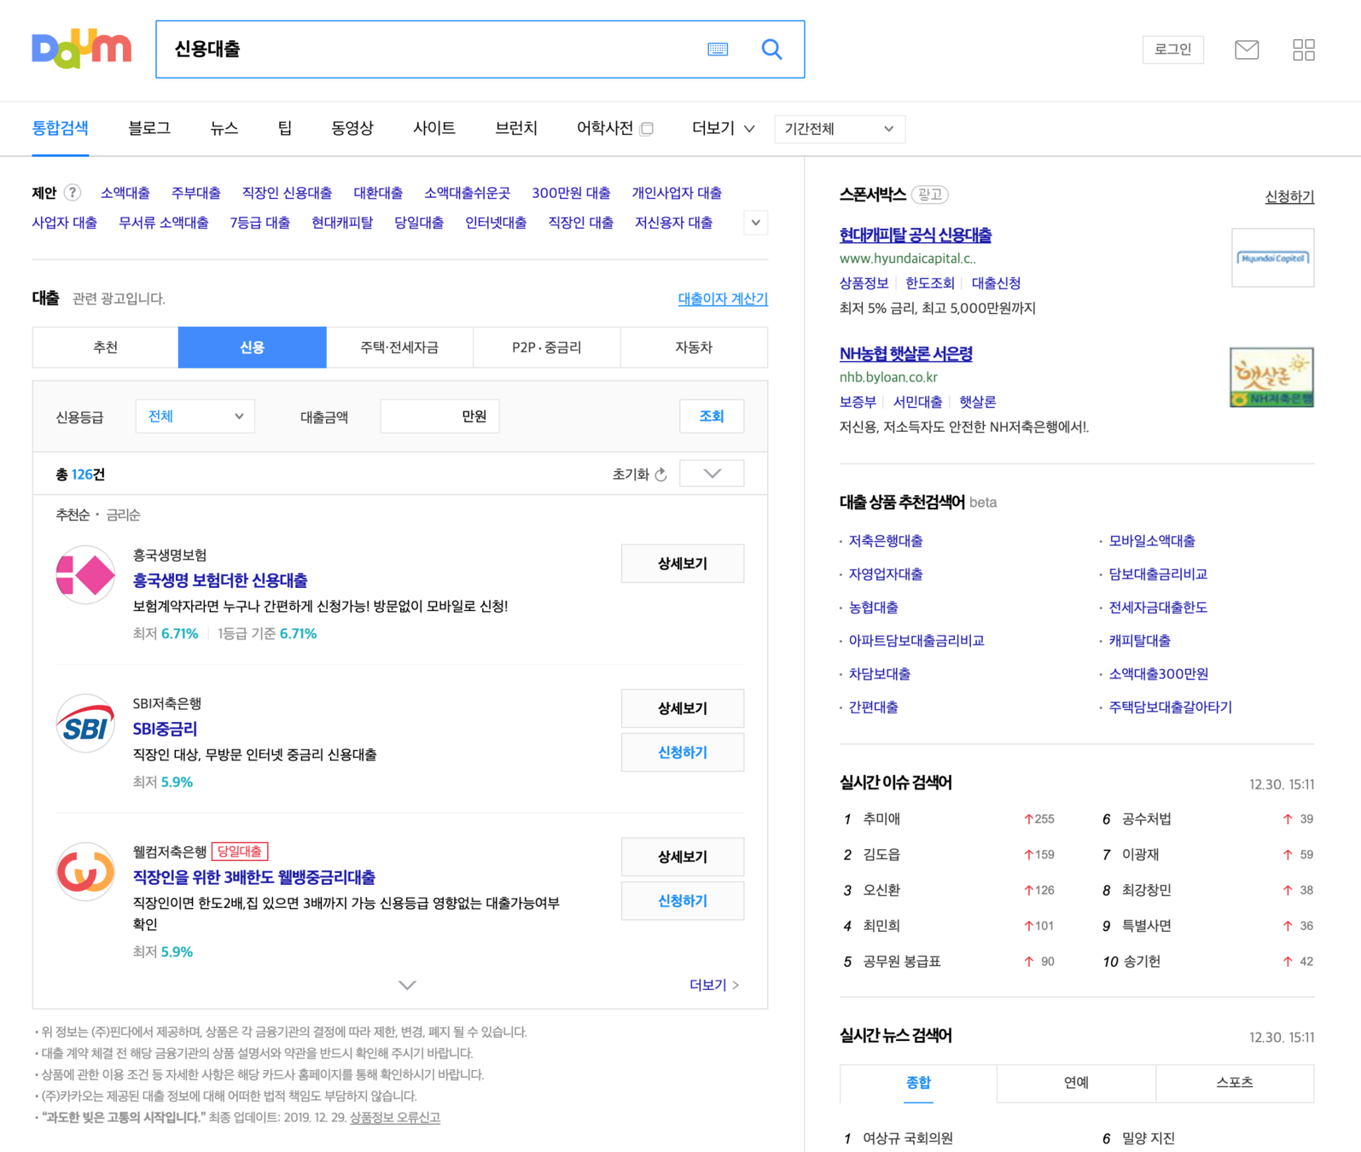Image resolution: width=1361 pixels, height=1152 pixels.
Task: Select the 주택·전세자금 loan tab
Action: click(399, 347)
